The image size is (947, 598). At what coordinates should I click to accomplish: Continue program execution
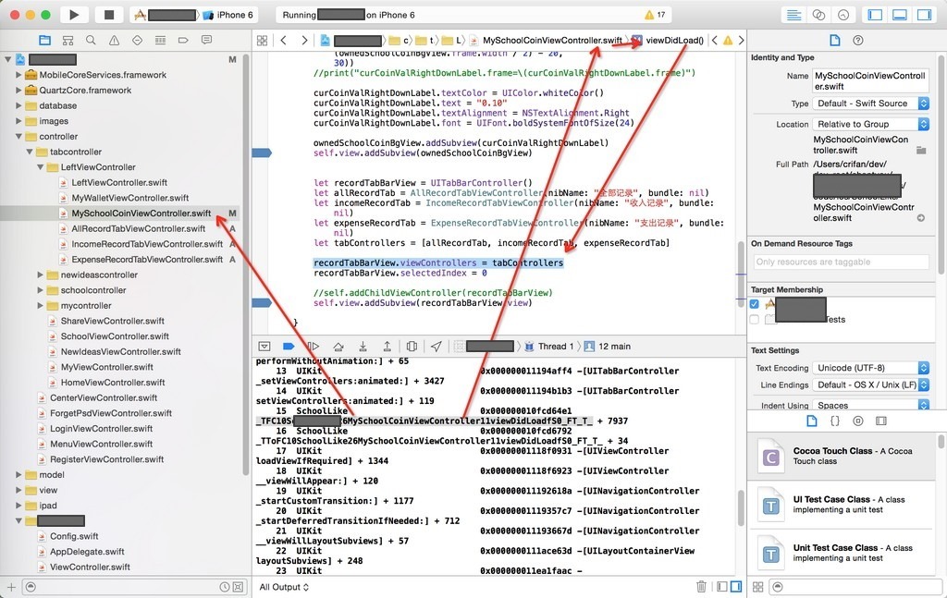pos(313,347)
